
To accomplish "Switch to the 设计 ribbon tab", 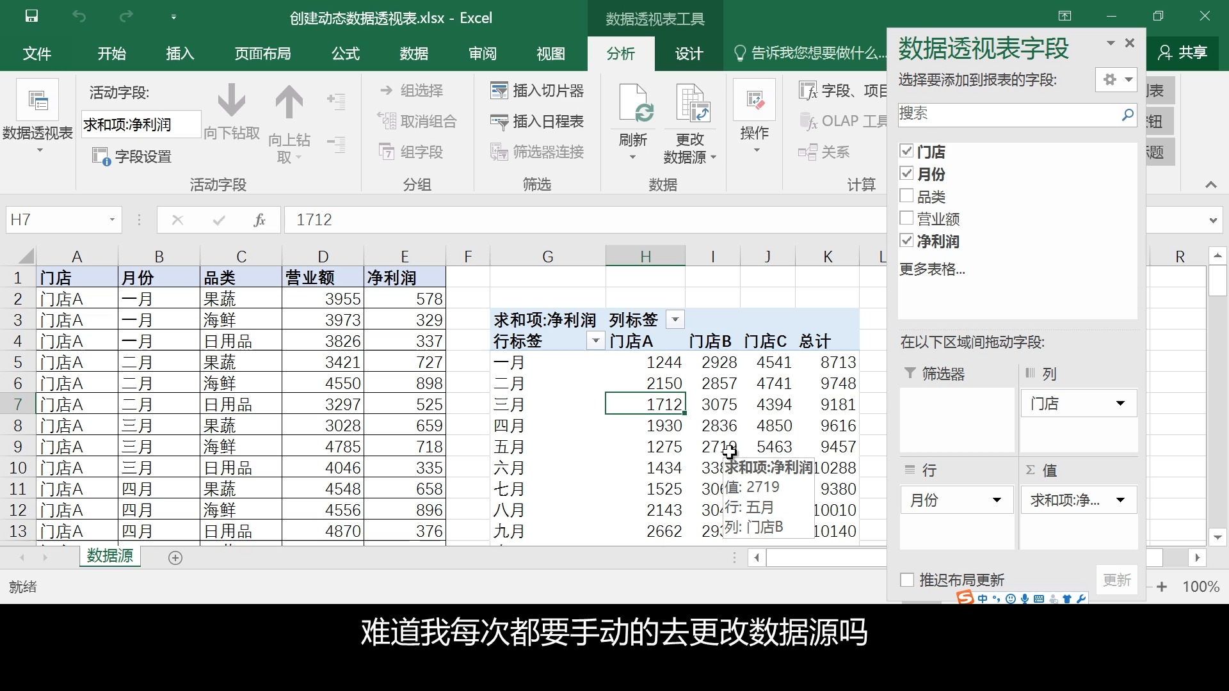I will pos(687,54).
